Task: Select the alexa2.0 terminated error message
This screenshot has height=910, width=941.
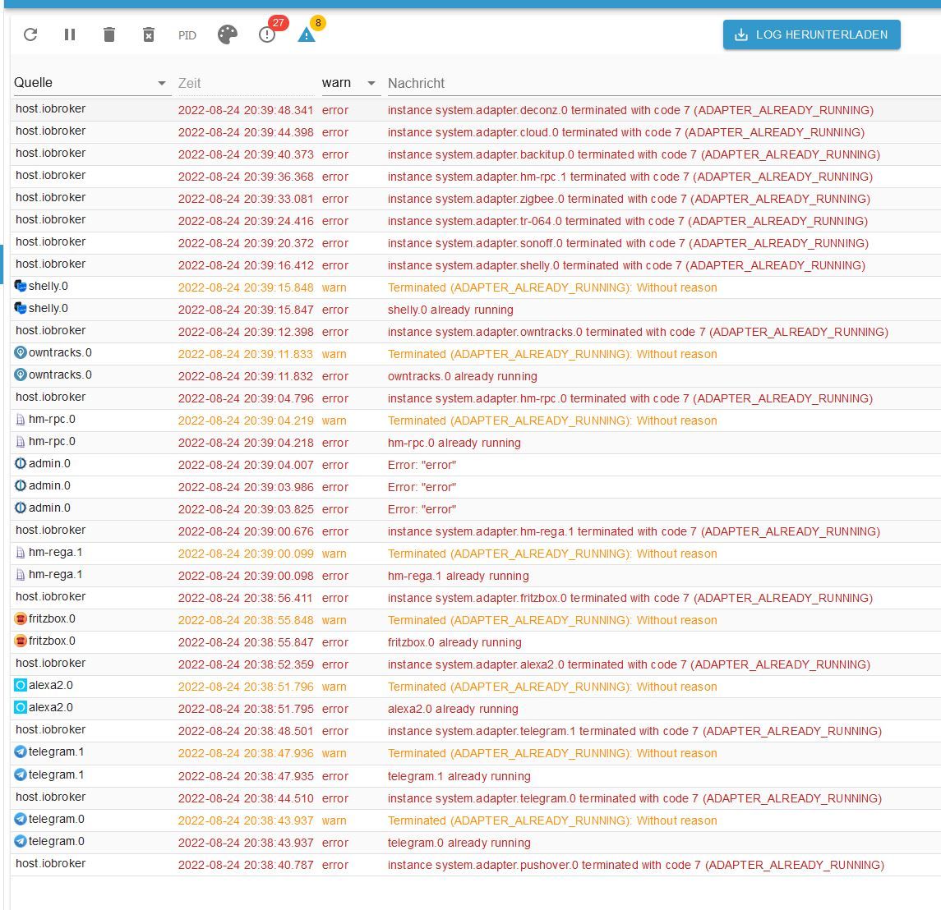Action: click(x=629, y=664)
